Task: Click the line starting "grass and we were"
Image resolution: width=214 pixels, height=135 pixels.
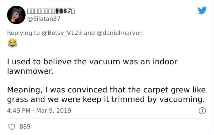Action: tap(106, 99)
